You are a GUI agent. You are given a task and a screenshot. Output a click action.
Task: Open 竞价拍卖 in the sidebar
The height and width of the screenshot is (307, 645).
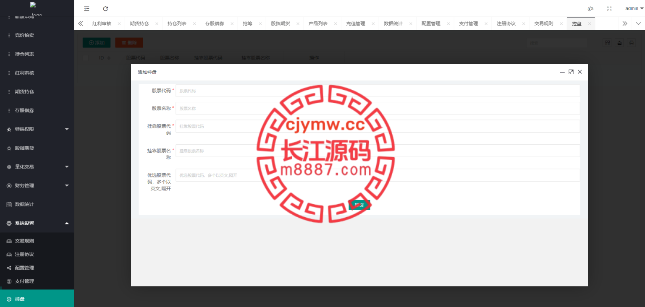click(37, 35)
